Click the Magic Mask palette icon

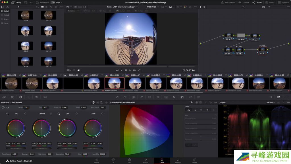click(x=166, y=97)
